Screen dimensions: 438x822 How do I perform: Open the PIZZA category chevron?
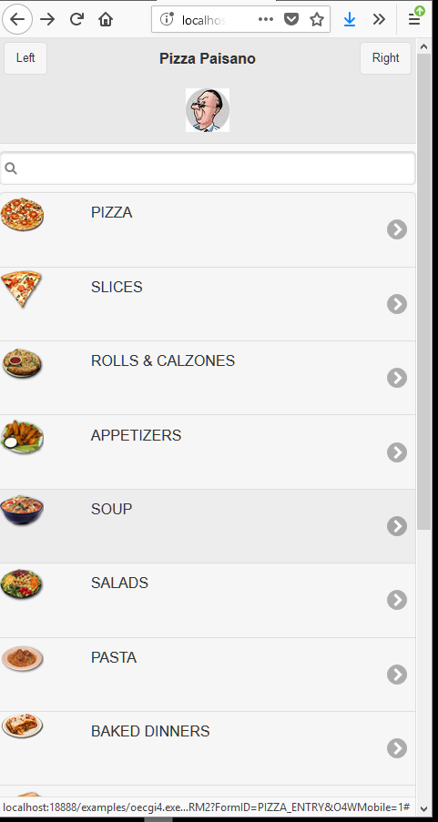pos(397,229)
